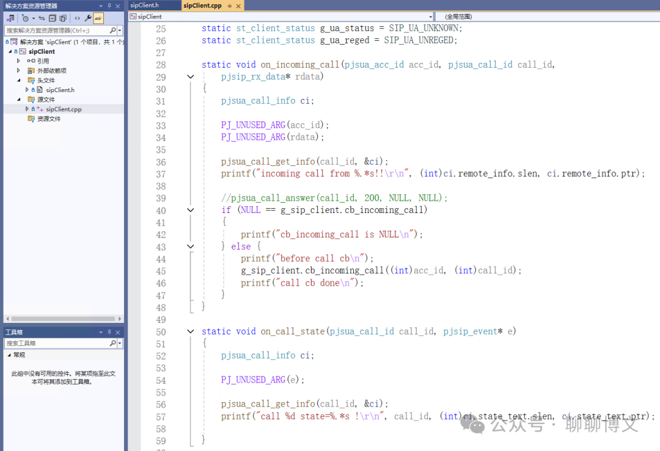Select the 资源文件 folder in tree
Viewport: 660px width, 451px height.
pyautogui.click(x=48, y=119)
